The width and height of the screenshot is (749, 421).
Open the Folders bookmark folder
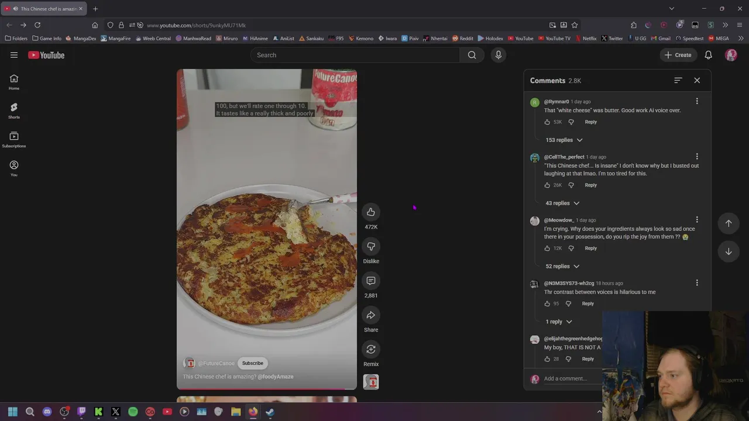coord(16,39)
